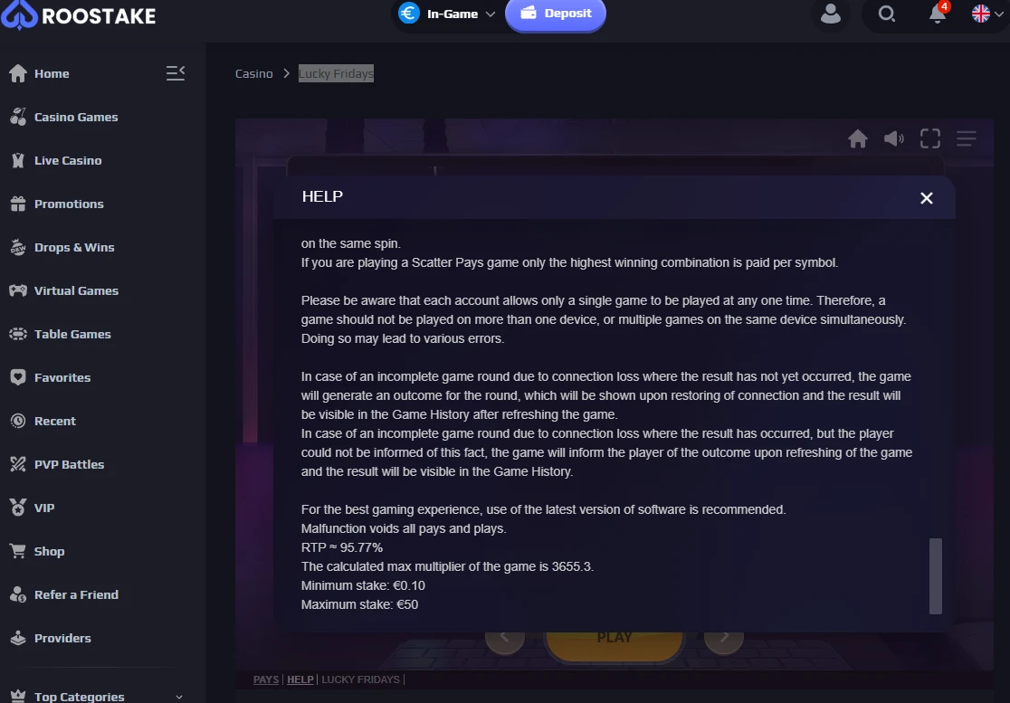Click the Deposit button

coord(556,14)
